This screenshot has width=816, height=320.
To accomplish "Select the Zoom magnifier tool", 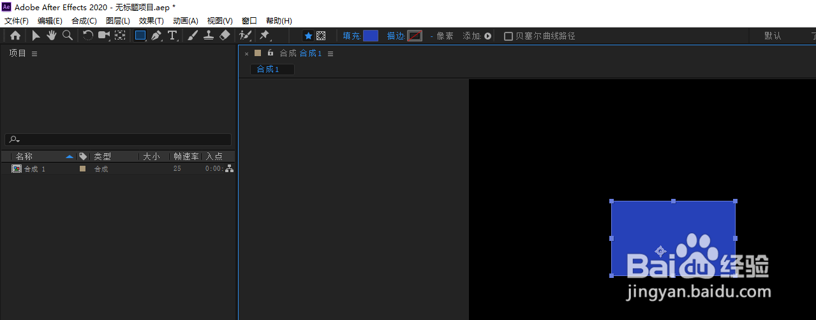I will [67, 36].
